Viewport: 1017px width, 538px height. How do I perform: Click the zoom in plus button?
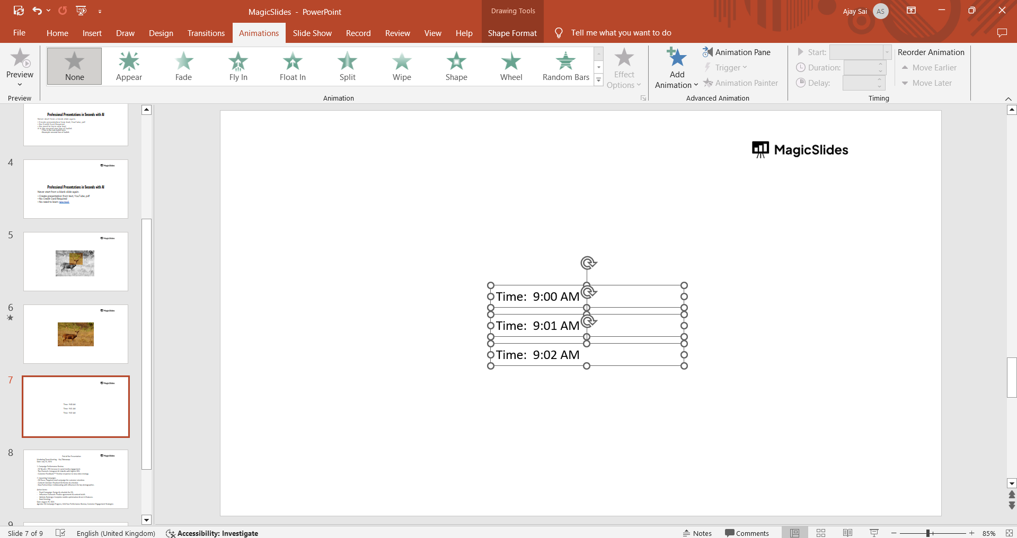coord(971,533)
